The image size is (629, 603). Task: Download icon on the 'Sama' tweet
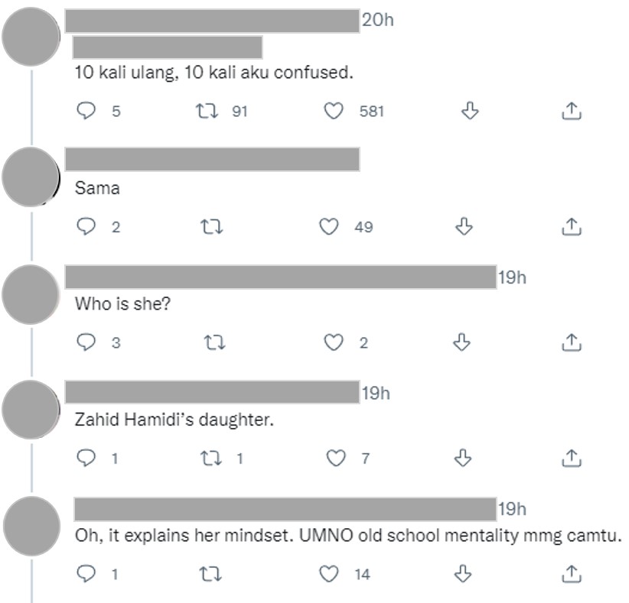[x=464, y=227]
